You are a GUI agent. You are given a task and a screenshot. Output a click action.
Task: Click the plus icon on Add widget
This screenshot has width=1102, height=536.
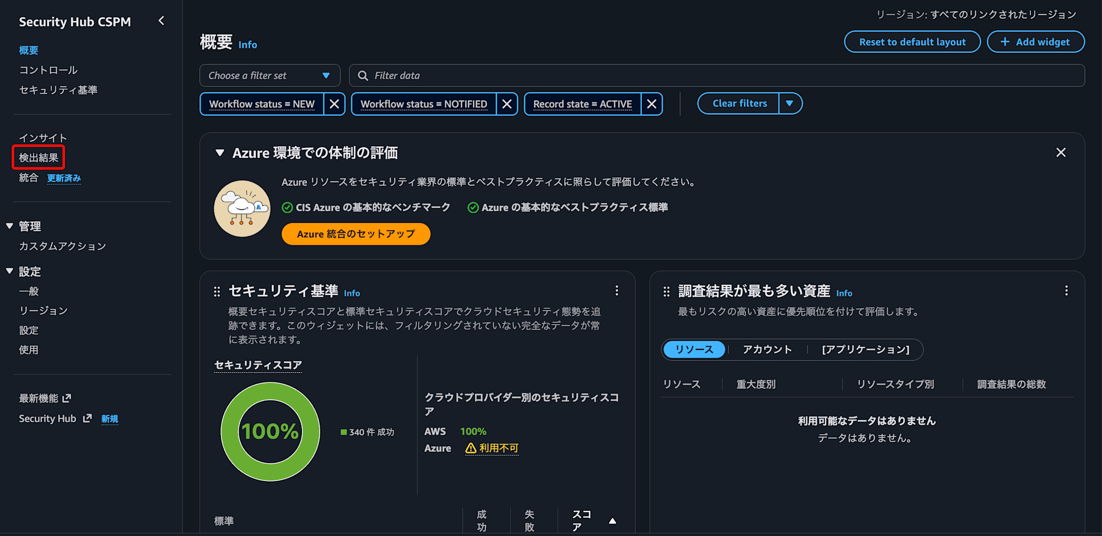[x=1005, y=42]
